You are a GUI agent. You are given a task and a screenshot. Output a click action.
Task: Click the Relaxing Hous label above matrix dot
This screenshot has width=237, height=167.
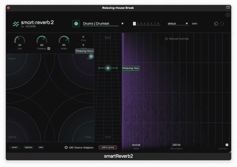pyautogui.click(x=84, y=51)
